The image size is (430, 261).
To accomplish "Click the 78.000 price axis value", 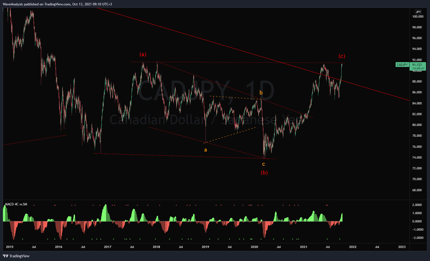I will coord(417,136).
